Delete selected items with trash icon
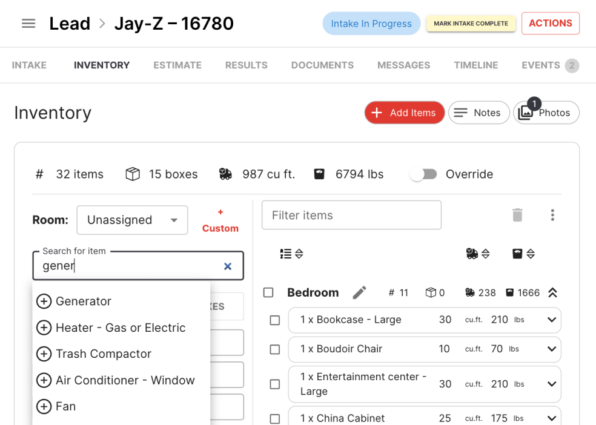The height and width of the screenshot is (425, 596). pos(517,215)
